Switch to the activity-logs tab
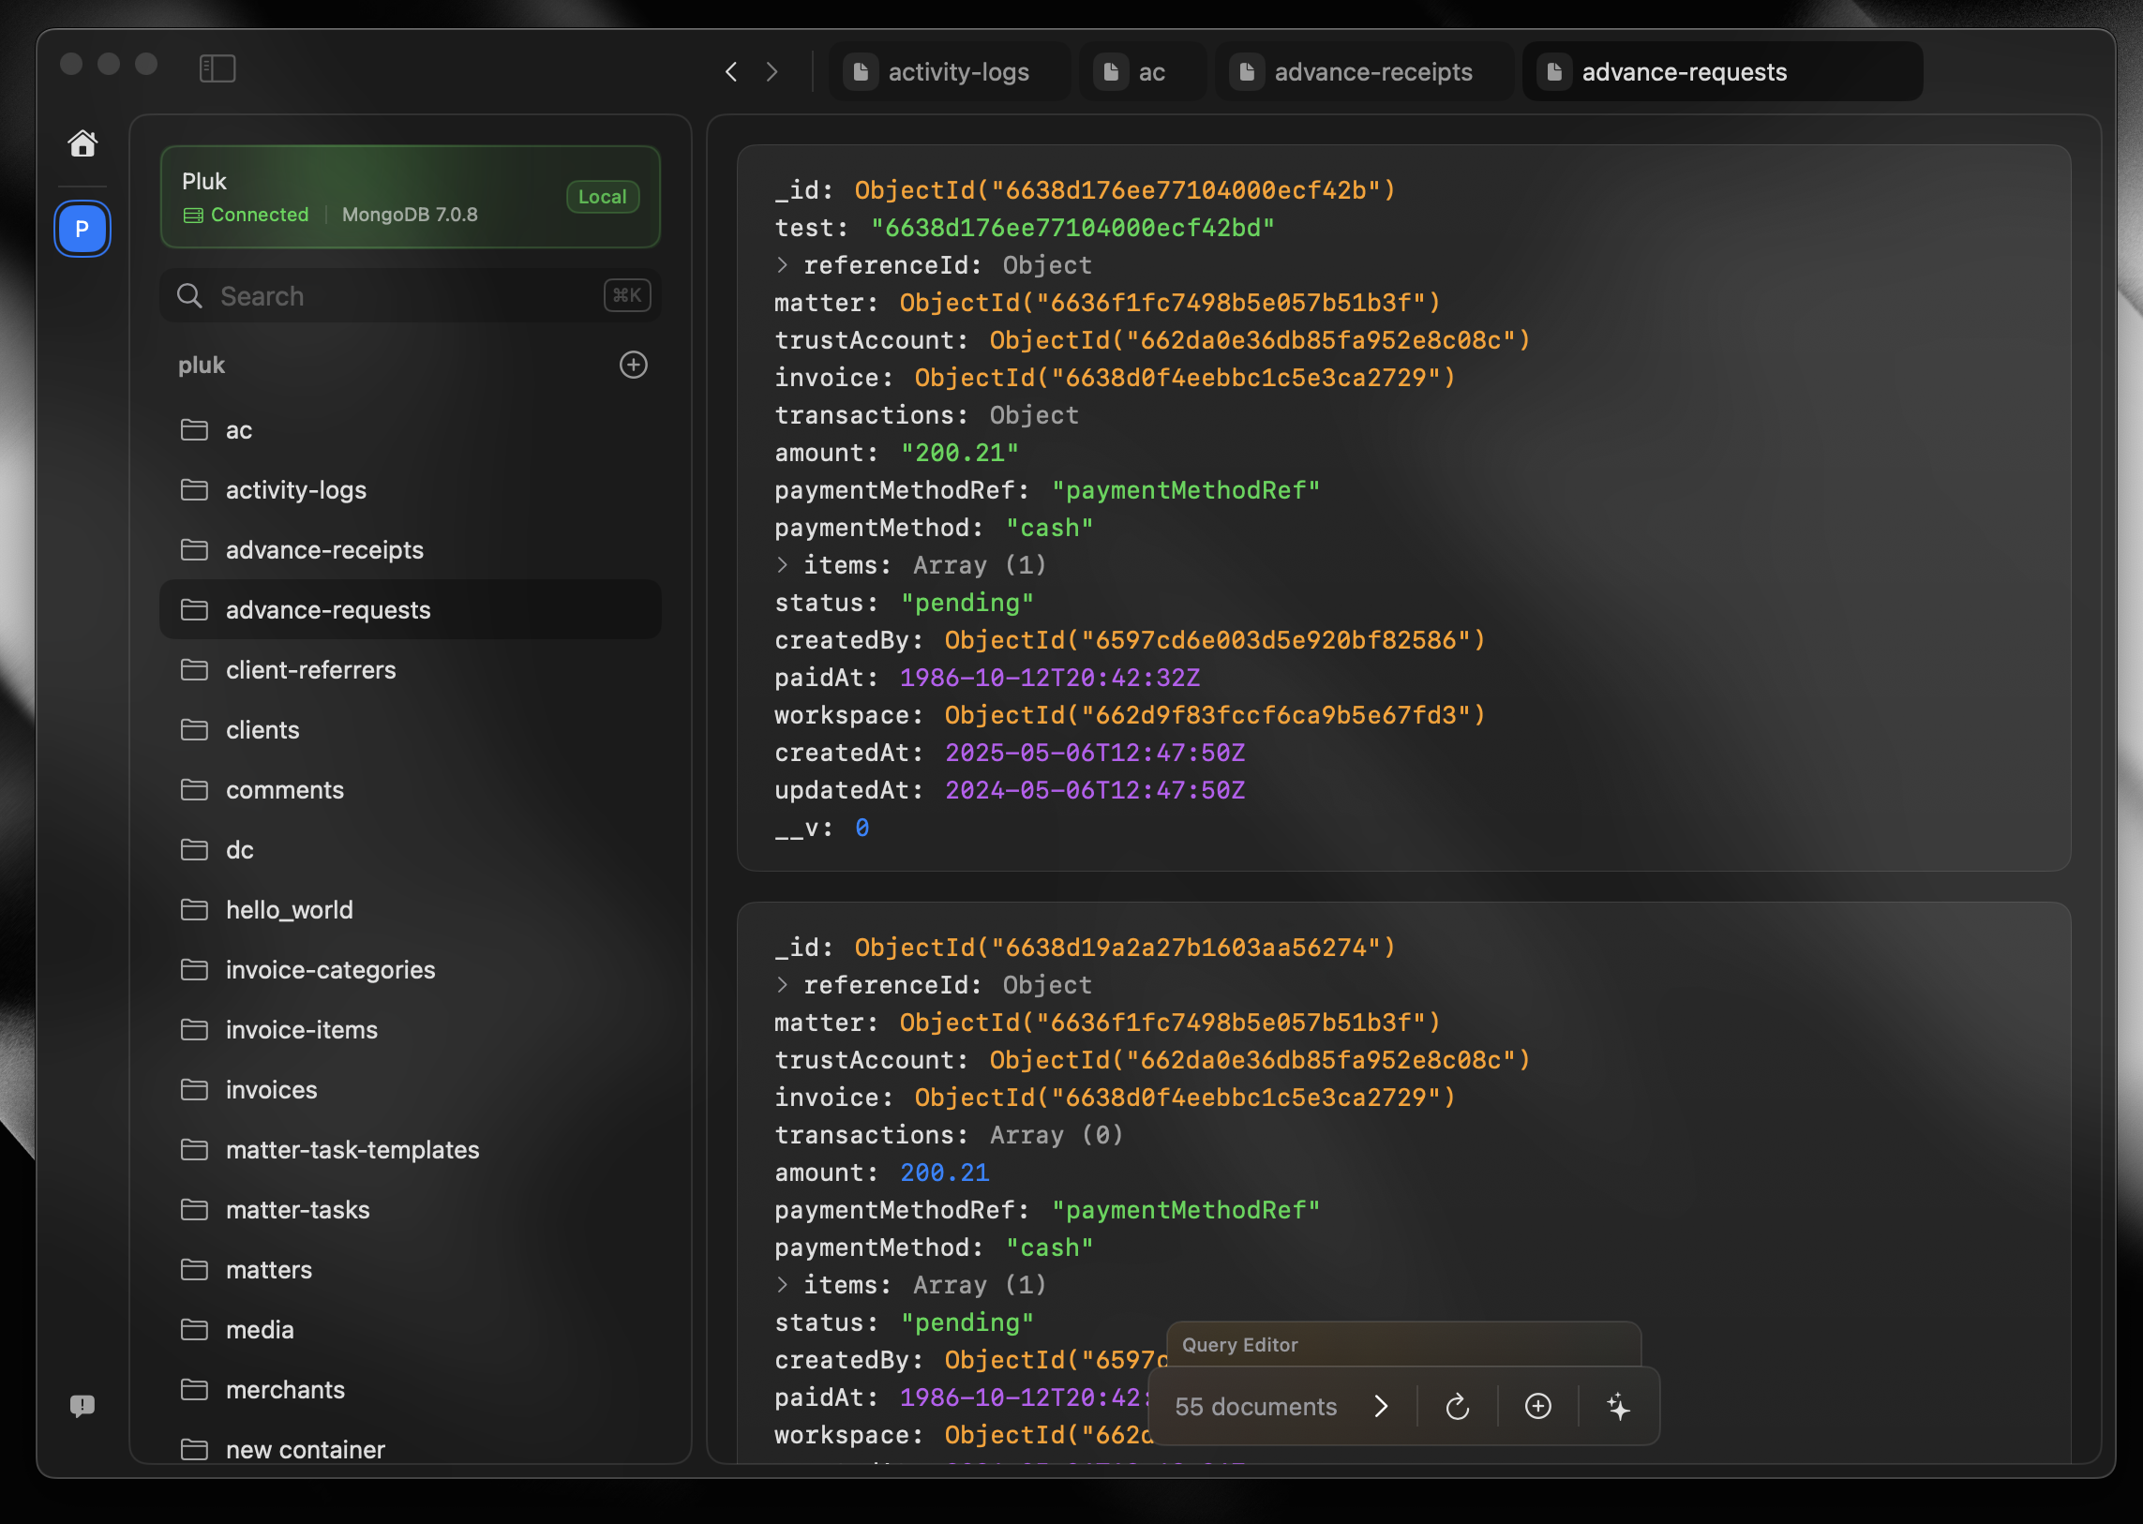The height and width of the screenshot is (1524, 2143). [948, 72]
